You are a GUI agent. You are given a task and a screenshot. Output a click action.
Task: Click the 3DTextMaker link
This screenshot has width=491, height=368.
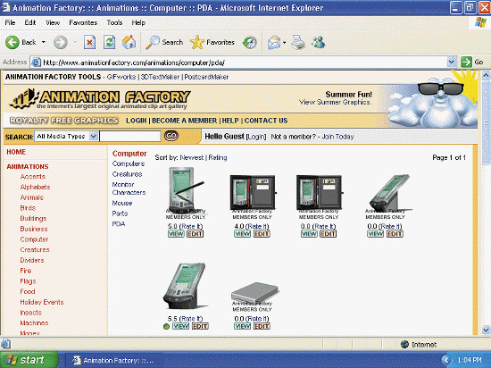(160, 77)
